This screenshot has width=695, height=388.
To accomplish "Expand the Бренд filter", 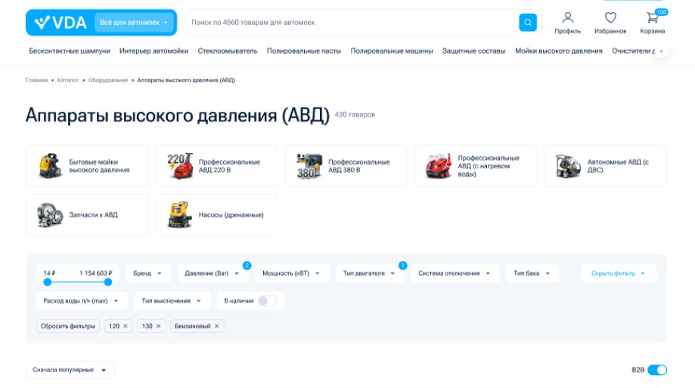I will point(147,273).
